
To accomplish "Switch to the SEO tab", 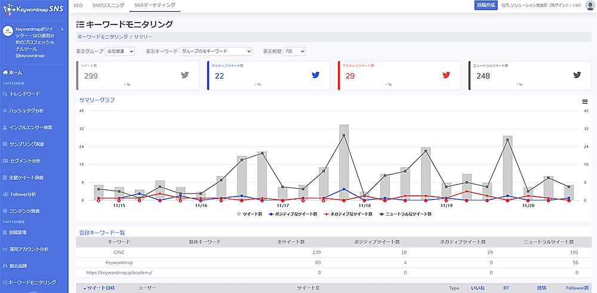I will [78, 5].
